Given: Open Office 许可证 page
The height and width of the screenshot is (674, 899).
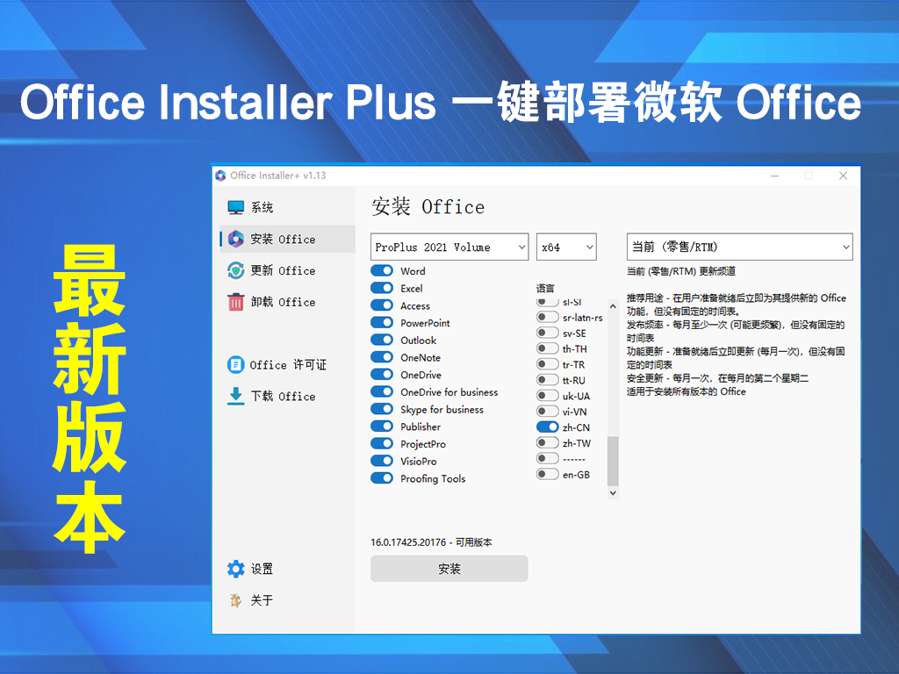Looking at the screenshot, I should click(288, 364).
